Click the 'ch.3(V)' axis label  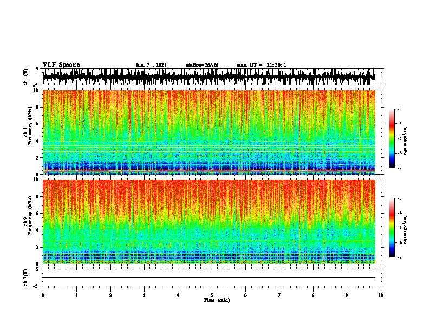coord(26,277)
